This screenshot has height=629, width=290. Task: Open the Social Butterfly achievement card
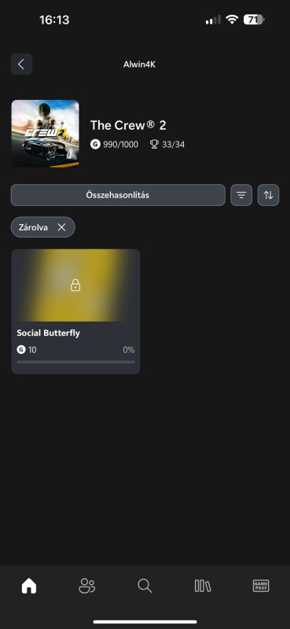pyautogui.click(x=75, y=311)
